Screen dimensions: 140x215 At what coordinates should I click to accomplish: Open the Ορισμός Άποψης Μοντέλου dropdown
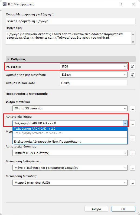94,75
